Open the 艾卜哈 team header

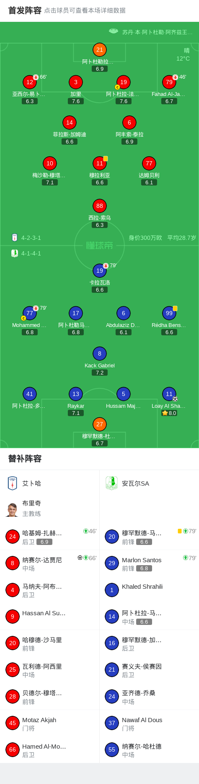tap(50, 484)
